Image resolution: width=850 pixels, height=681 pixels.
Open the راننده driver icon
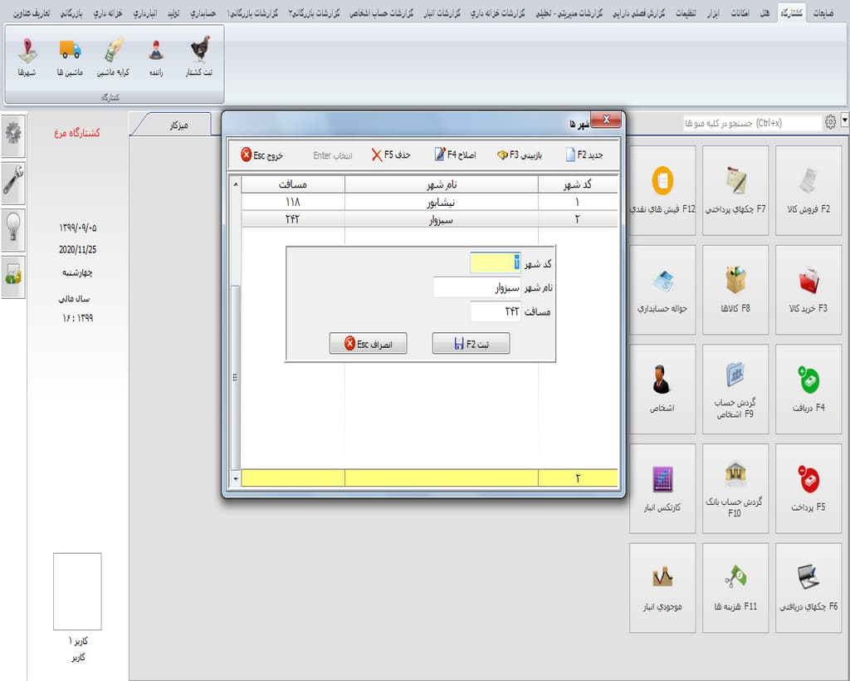point(156,56)
